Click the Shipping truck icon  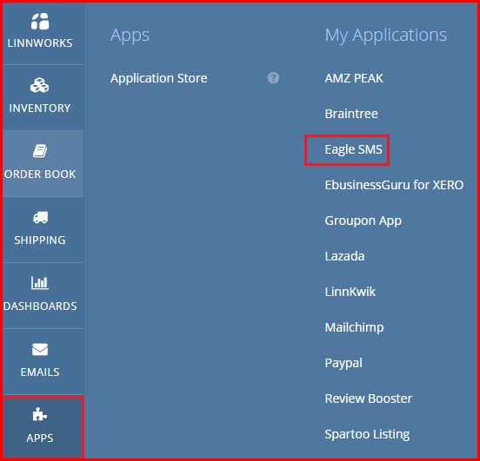[40, 217]
